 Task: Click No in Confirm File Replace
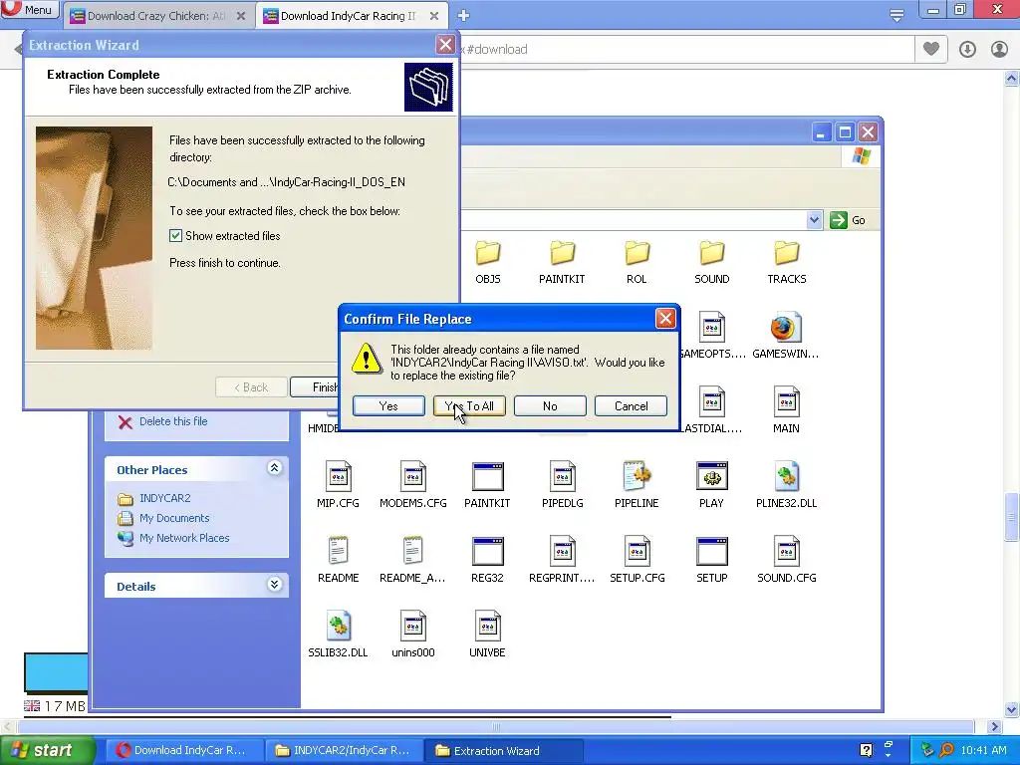coord(550,406)
